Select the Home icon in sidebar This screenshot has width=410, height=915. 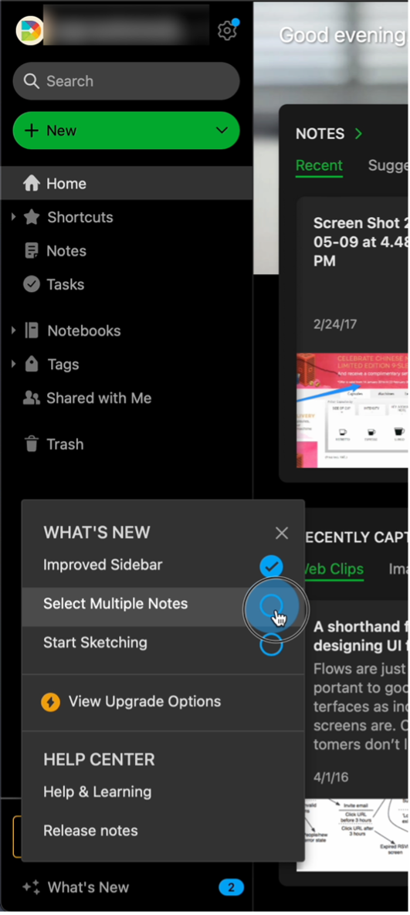coord(31,183)
